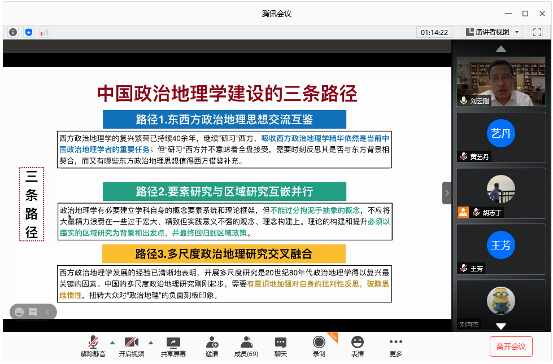Open the 聊天 chat window
Image resolution: width=553 pixels, height=364 pixels.
click(x=281, y=346)
